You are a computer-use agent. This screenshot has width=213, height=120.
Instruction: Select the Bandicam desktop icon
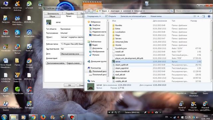tap(6, 33)
